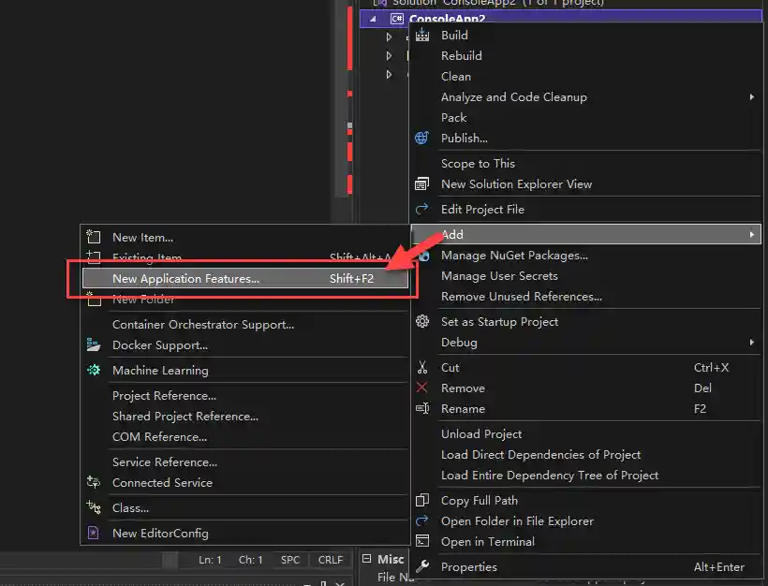Viewport: 768px width, 586px height.
Task: Click the Properties wrench icon
Action: coord(424,566)
